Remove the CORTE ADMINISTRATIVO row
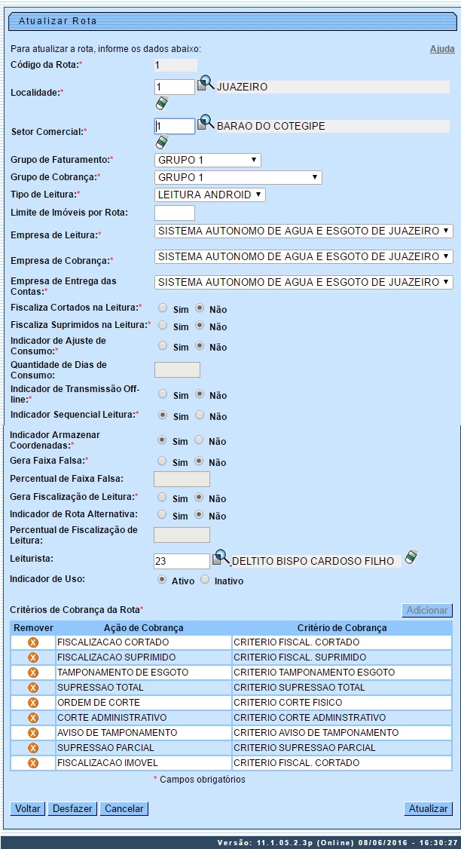The image size is (461, 849). pyautogui.click(x=33, y=717)
